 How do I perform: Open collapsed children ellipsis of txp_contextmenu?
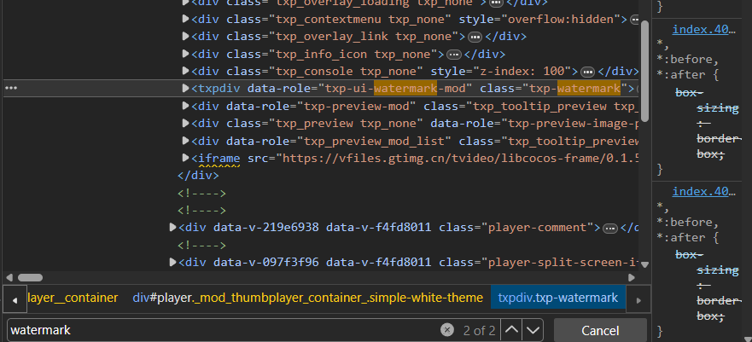[635, 20]
